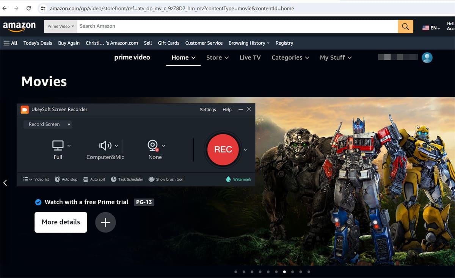Click the previous carousel arrow
455x278 pixels.
click(5, 183)
